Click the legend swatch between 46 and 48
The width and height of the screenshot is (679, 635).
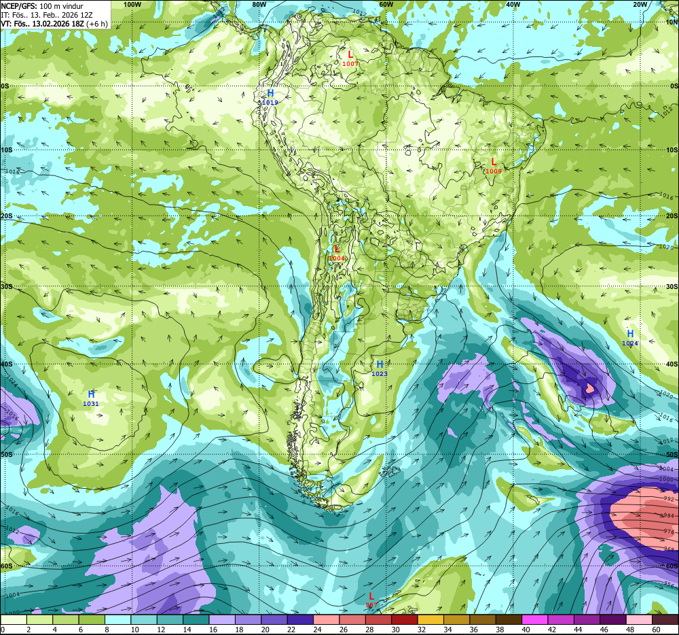click(x=612, y=620)
